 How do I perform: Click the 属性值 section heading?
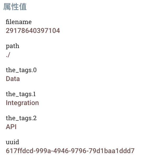tap(15, 7)
